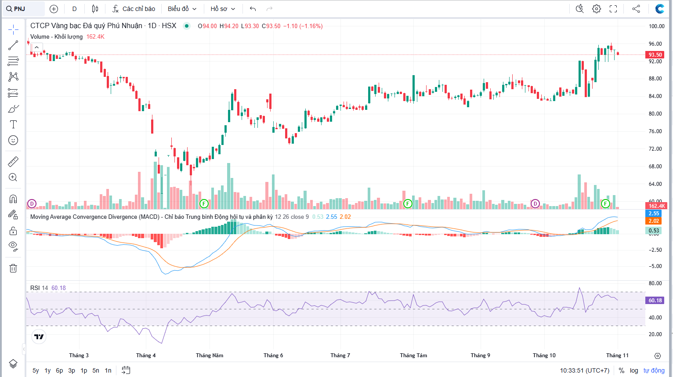Expand the 'Biểu đồ' dropdown

(x=182, y=9)
